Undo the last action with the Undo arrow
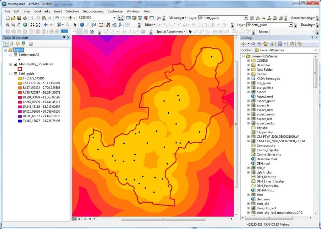The width and height of the screenshot is (321, 229). tap(57, 18)
